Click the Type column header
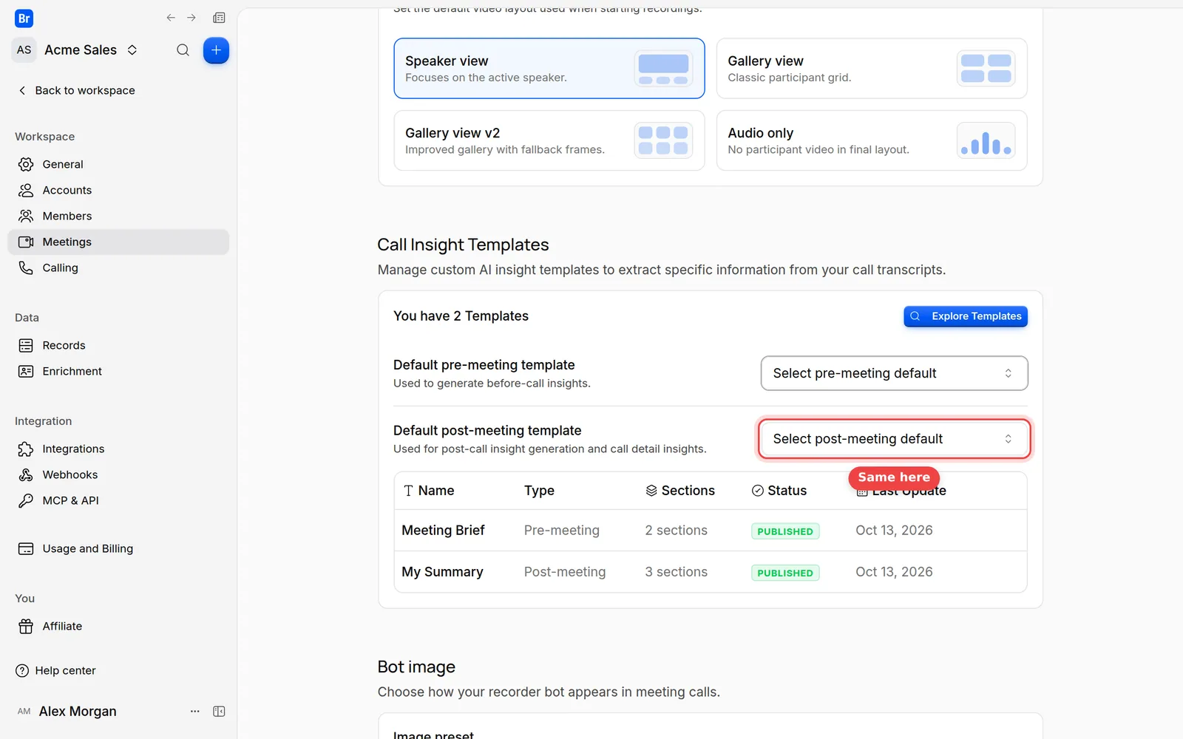 pyautogui.click(x=539, y=491)
